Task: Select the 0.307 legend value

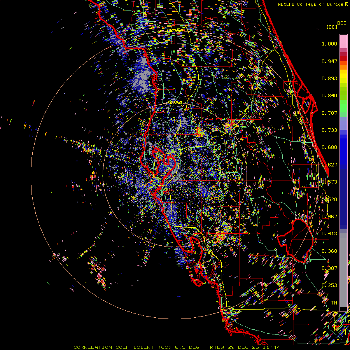Action: coord(329,268)
